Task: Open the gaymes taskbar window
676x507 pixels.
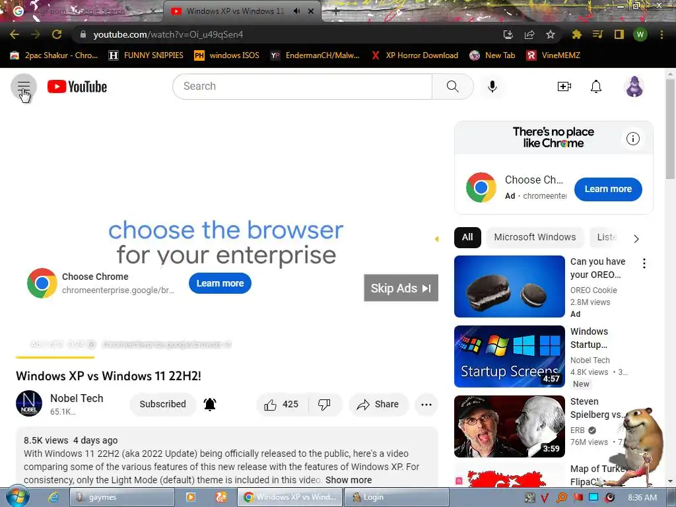Action: click(122, 497)
